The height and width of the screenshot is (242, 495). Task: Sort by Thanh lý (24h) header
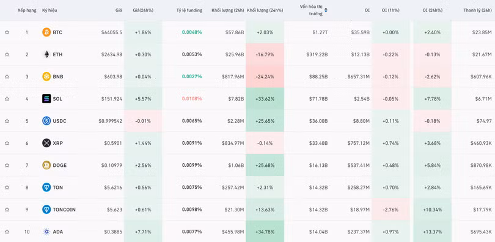click(x=477, y=10)
